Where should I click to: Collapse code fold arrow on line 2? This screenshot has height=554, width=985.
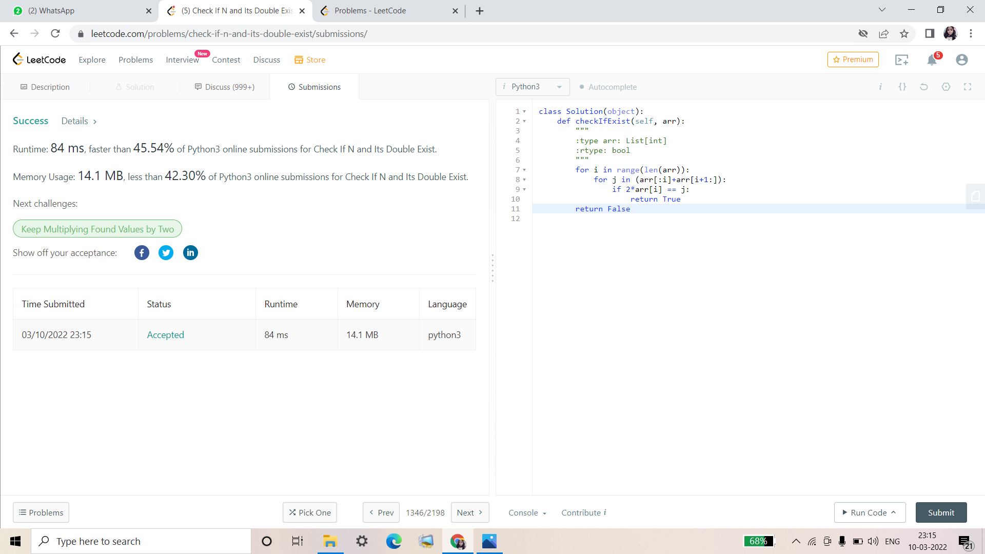(x=524, y=121)
